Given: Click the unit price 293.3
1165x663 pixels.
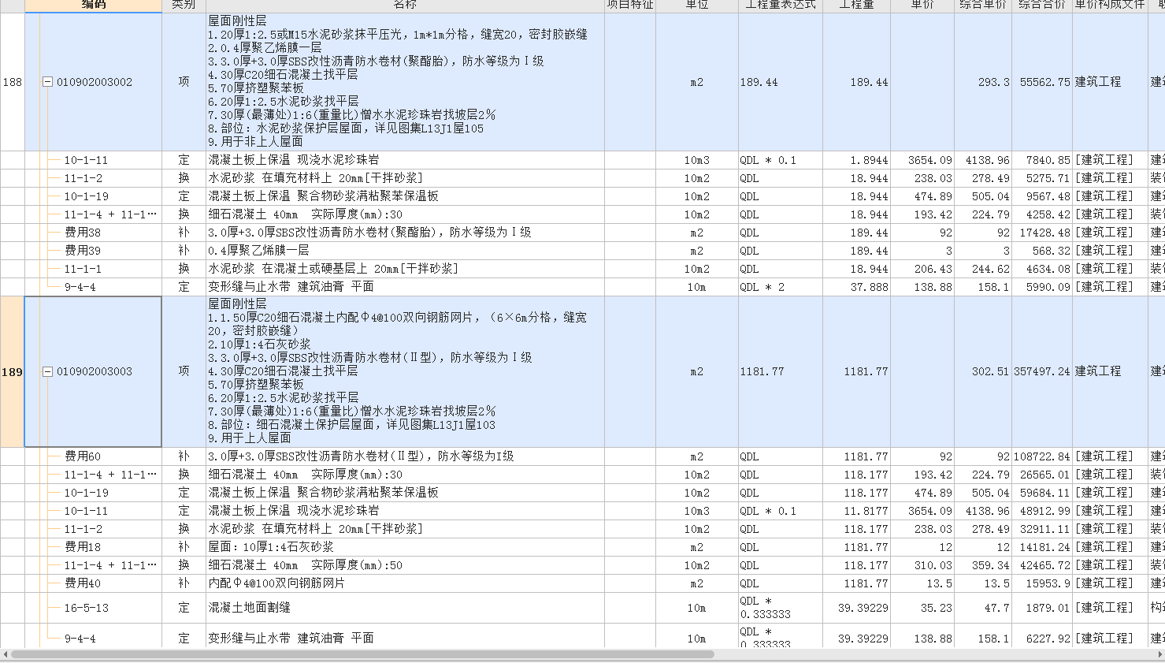Looking at the screenshot, I should click(x=994, y=82).
